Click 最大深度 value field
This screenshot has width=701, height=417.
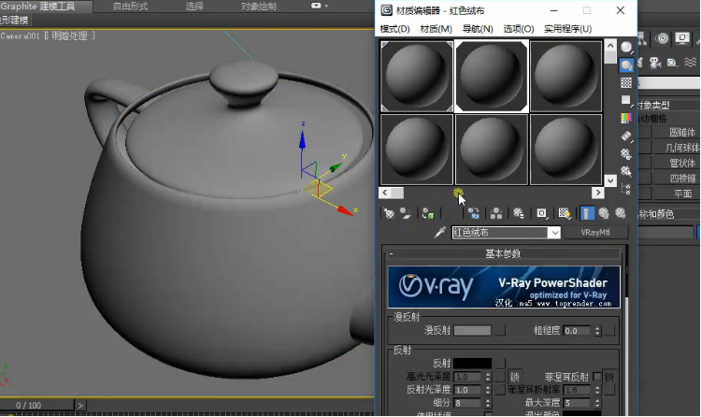tap(578, 403)
